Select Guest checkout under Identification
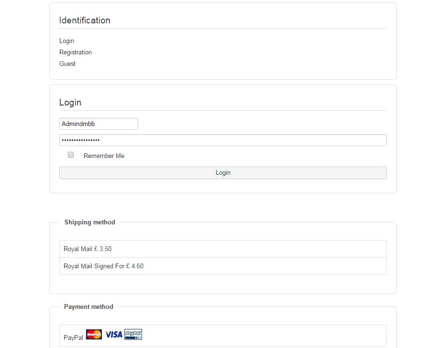This screenshot has height=348, width=448. (x=67, y=64)
